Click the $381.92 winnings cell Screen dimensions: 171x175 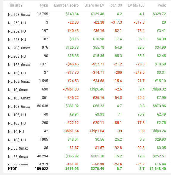[x=72, y=106]
